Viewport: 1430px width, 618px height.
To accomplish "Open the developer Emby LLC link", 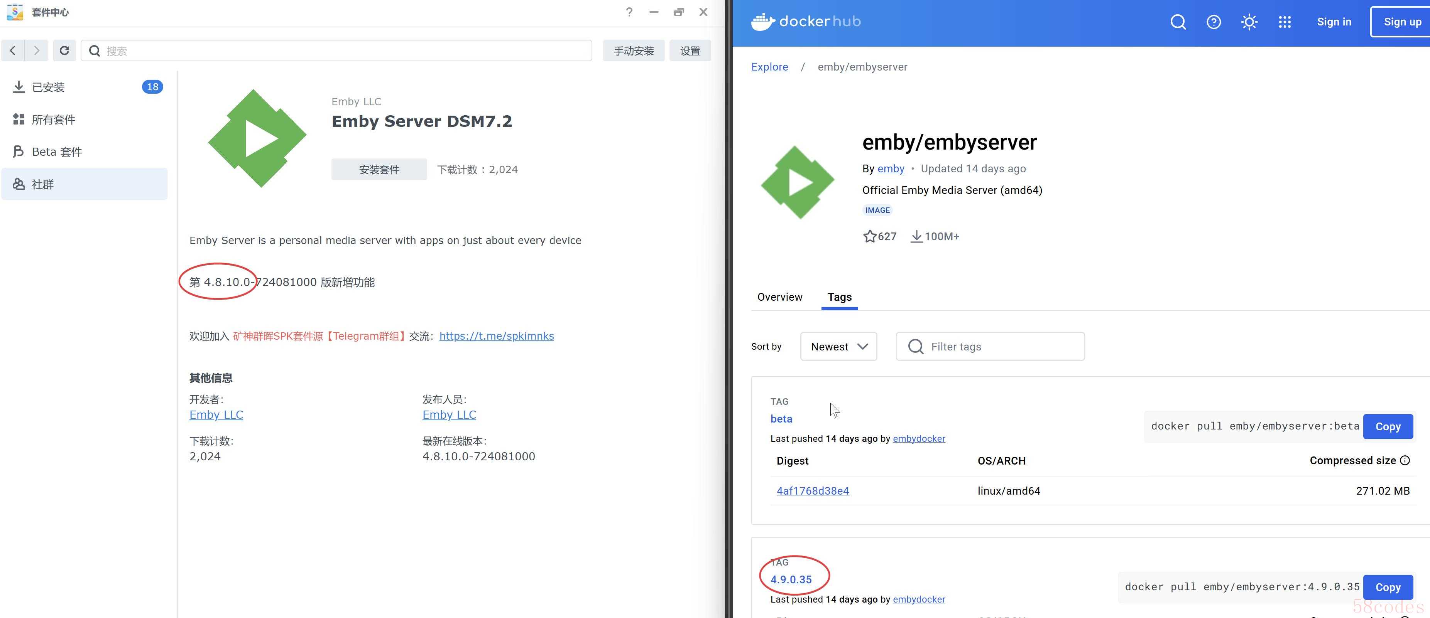I will 216,414.
